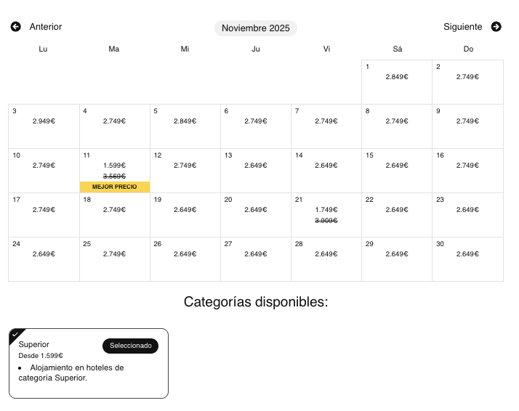The height and width of the screenshot is (411, 519).
Task: Select November 13 at 2.649€
Action: tap(256, 171)
